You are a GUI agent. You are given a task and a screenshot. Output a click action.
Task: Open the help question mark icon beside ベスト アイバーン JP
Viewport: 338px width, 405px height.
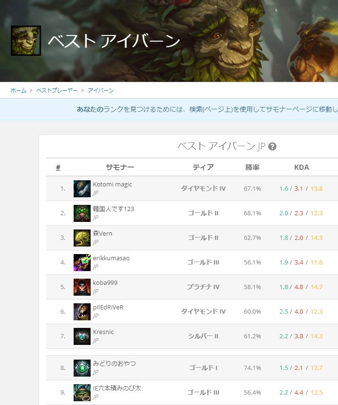272,147
